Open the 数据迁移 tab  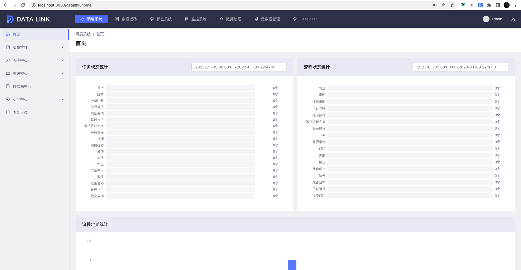(126, 19)
